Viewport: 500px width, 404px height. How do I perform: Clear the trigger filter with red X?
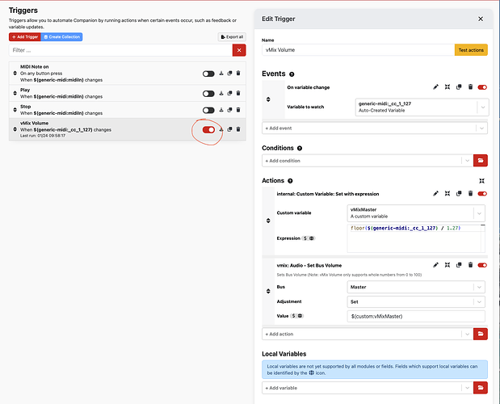click(x=238, y=50)
